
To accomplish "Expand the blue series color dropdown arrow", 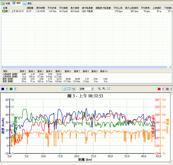I will click(x=7, y=89).
